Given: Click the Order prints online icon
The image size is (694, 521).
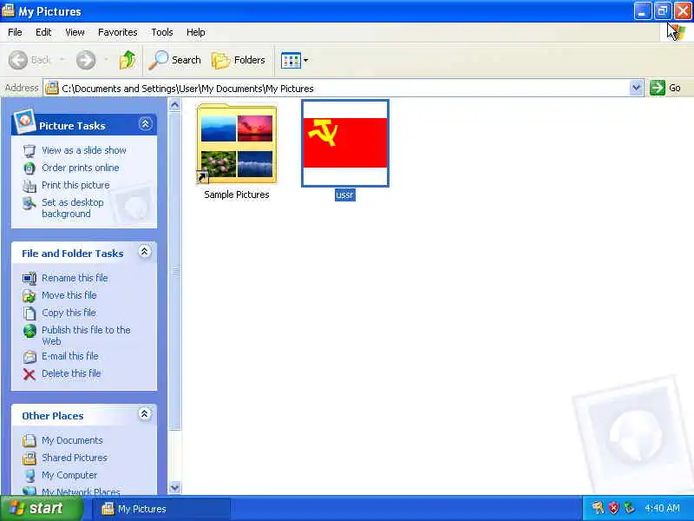Looking at the screenshot, I should [x=29, y=168].
